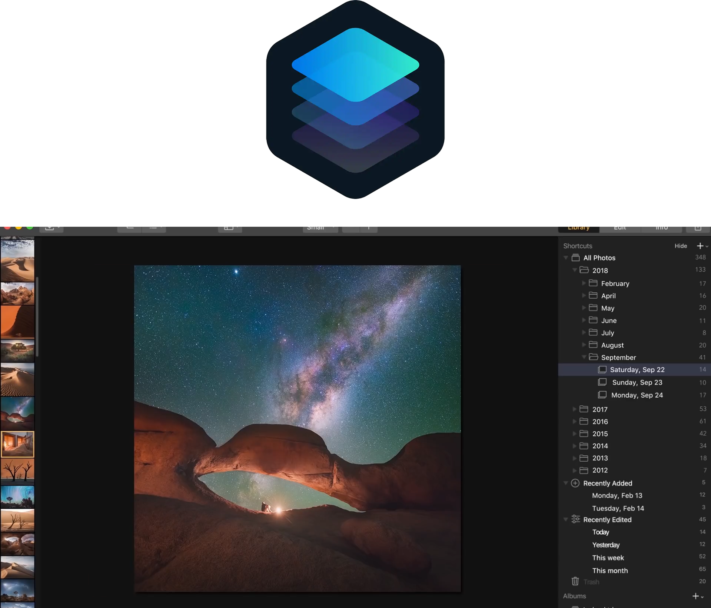This screenshot has width=711, height=608.
Task: Open the Small thumbnail size dropdown
Action: pyautogui.click(x=320, y=229)
